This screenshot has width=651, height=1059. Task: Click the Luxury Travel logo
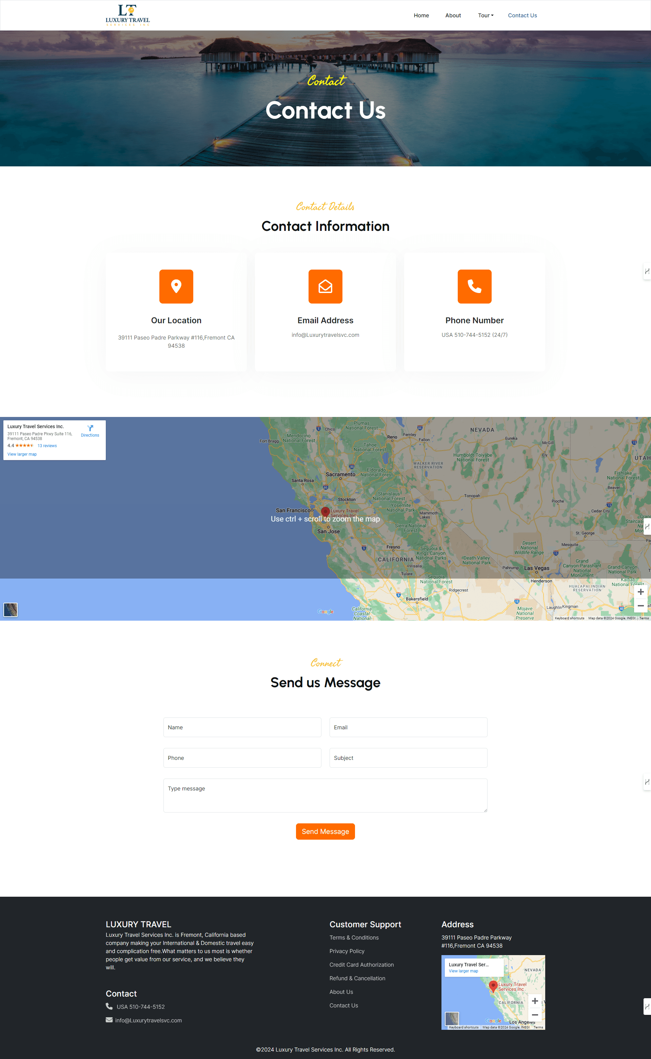pyautogui.click(x=127, y=15)
